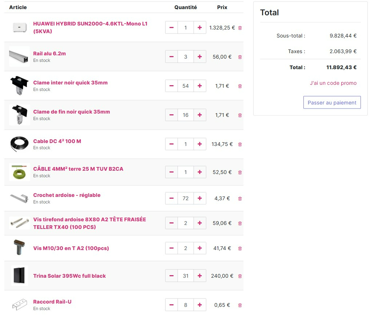Screen dimensions: 386x317
Task: Decrease Vis tirefond ardoise quantity
Action: pos(172,223)
